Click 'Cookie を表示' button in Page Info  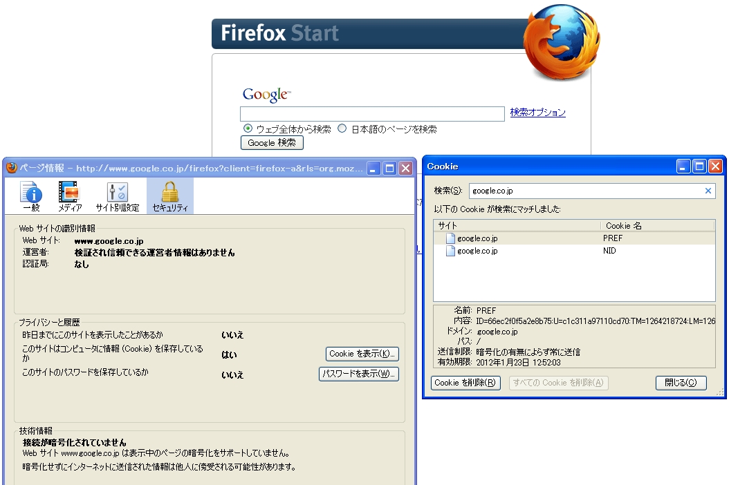(362, 354)
